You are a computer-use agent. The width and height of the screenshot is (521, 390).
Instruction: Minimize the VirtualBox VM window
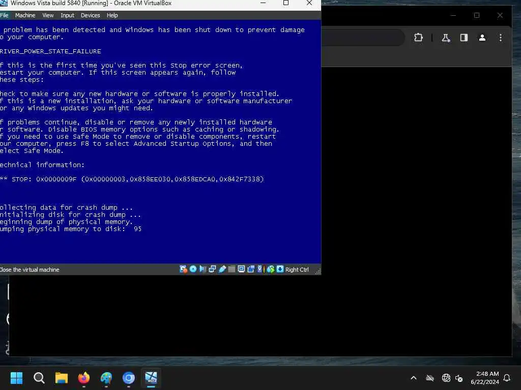click(263, 3)
